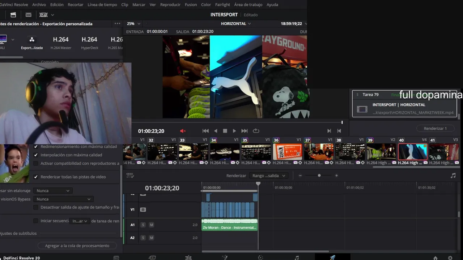Unmute audio with the red speaker icon
The height and width of the screenshot is (260, 463).
(183, 131)
